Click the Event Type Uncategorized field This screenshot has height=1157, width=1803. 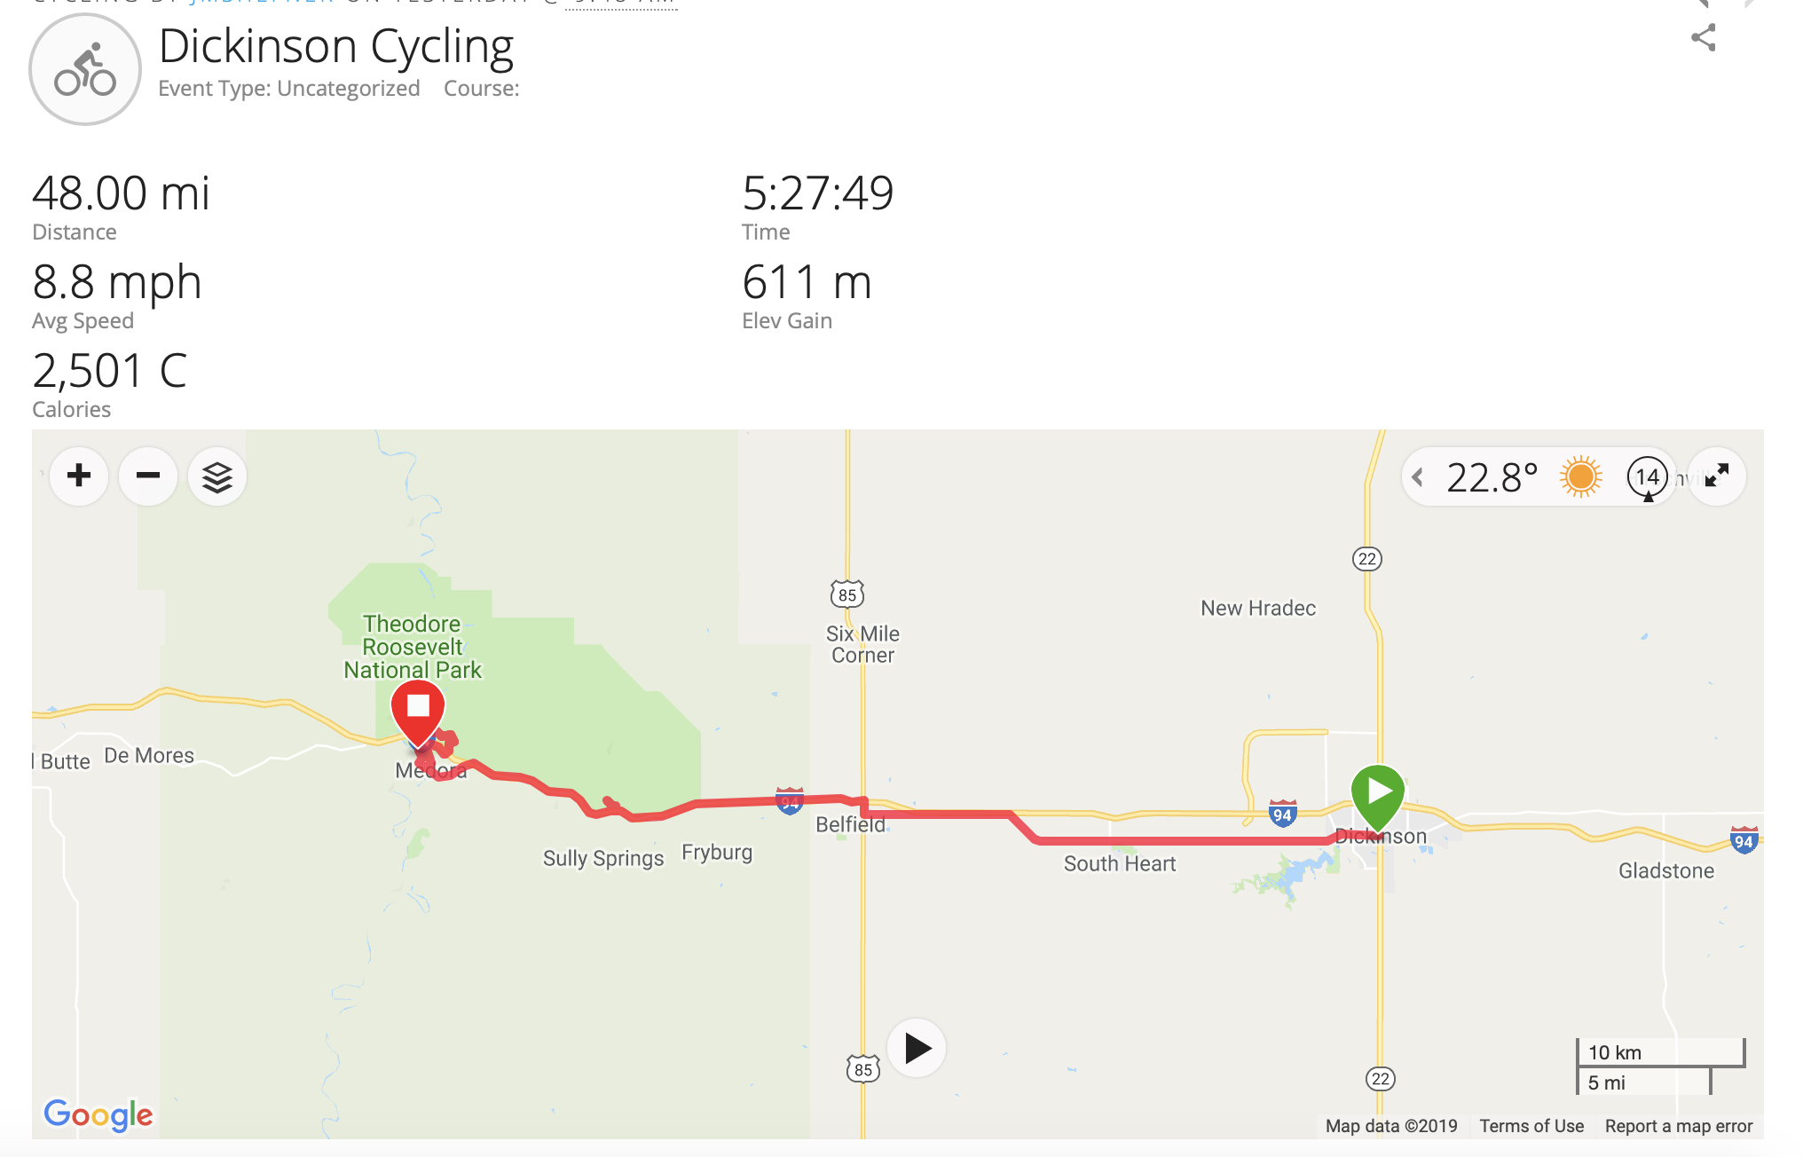point(289,89)
